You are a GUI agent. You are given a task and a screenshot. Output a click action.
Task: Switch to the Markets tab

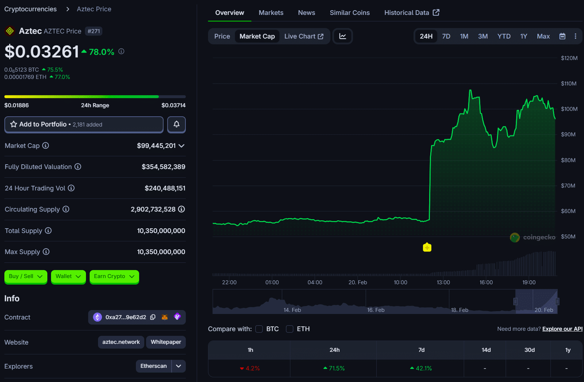coord(271,13)
